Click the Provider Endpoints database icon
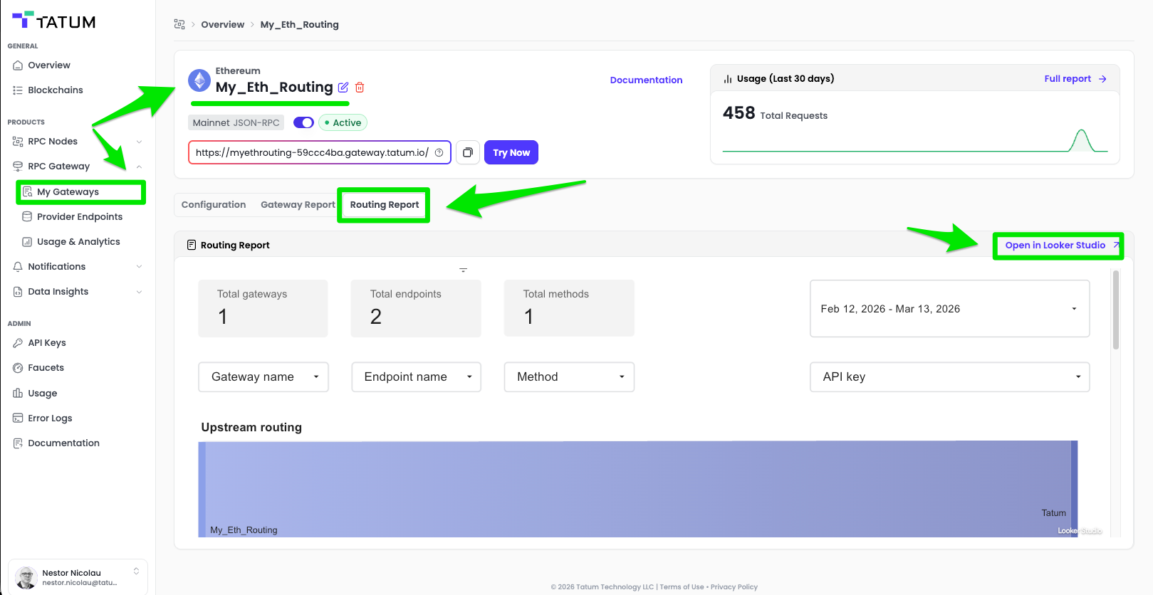 [27, 217]
